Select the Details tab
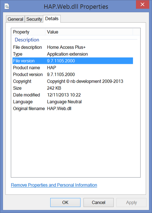 coord(52,19)
